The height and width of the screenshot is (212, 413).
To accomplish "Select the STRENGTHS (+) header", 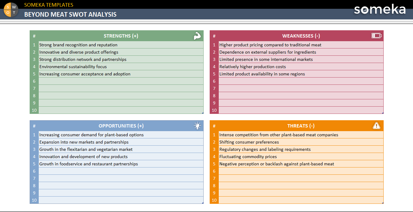I will [x=121, y=36].
